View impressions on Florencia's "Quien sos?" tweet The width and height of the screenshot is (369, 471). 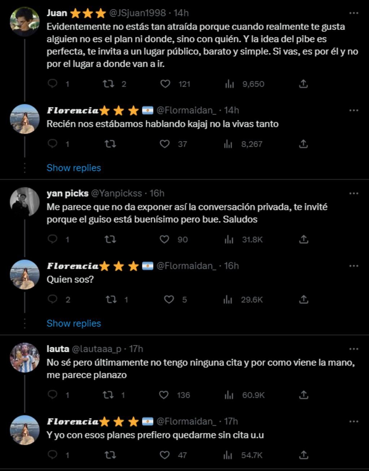coord(228,299)
